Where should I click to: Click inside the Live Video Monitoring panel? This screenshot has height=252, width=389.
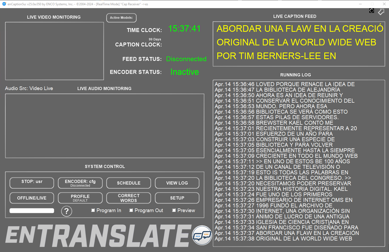(54, 51)
